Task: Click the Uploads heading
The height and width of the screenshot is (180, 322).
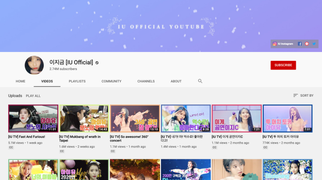Action: [x=15, y=96]
